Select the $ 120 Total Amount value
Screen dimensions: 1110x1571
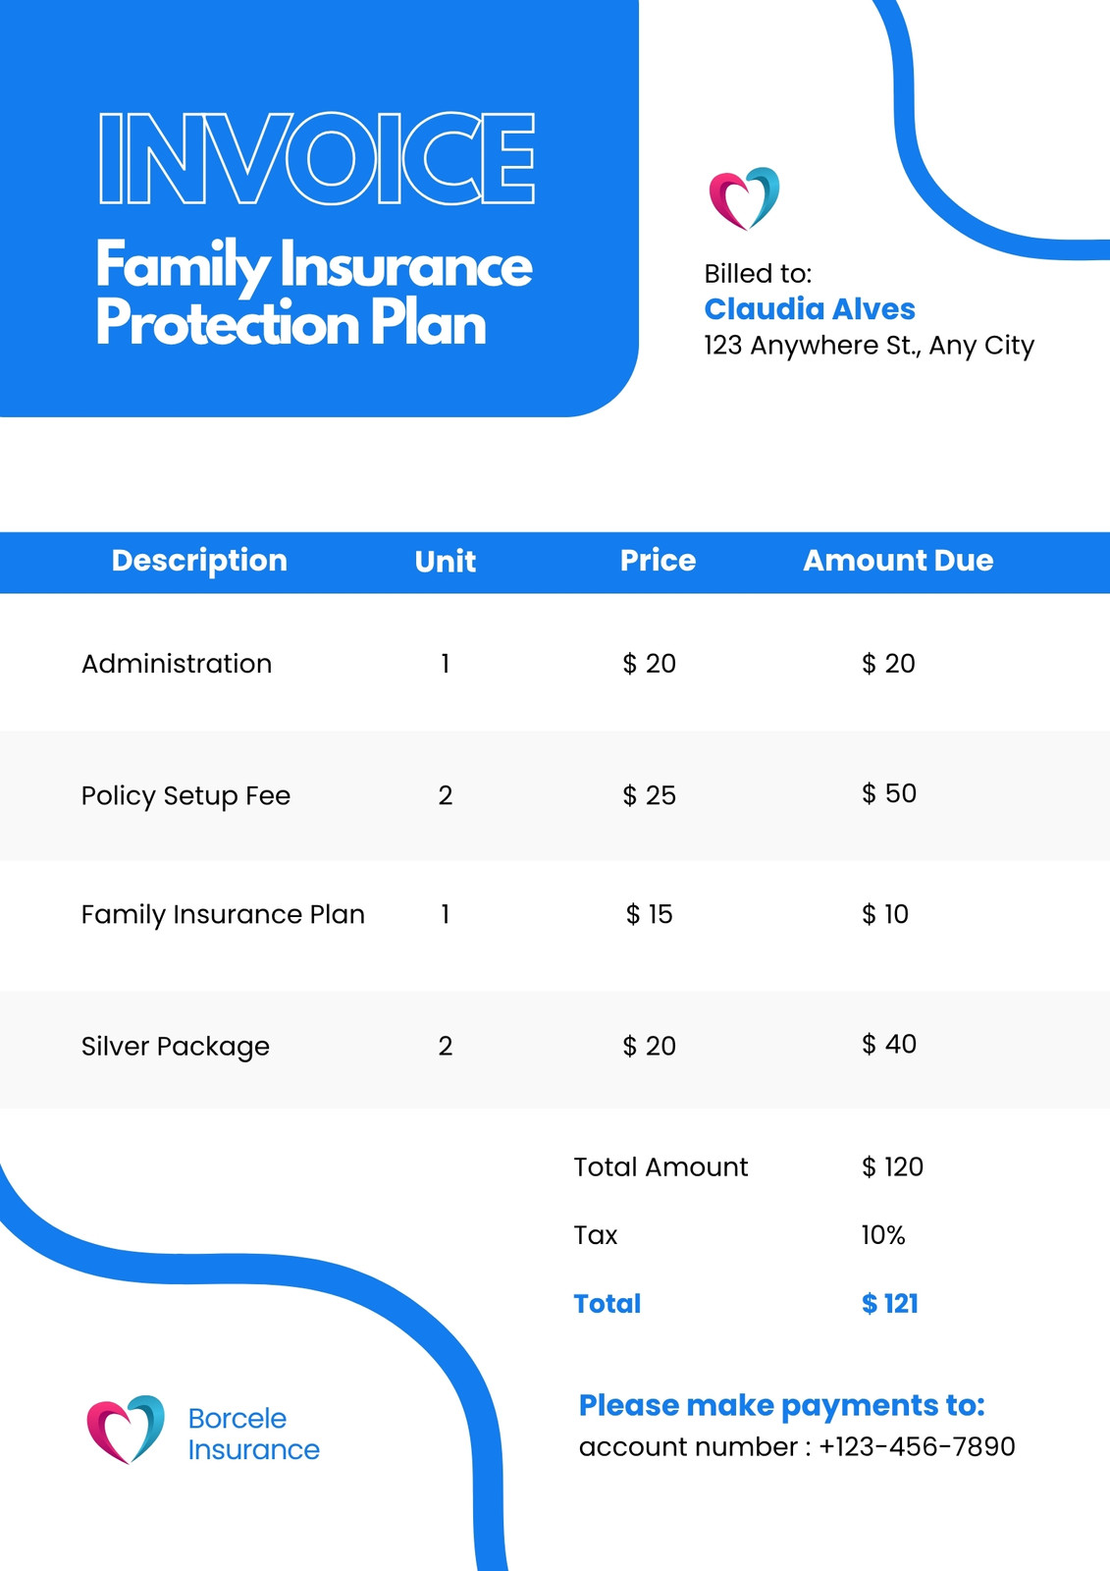pos(892,1166)
